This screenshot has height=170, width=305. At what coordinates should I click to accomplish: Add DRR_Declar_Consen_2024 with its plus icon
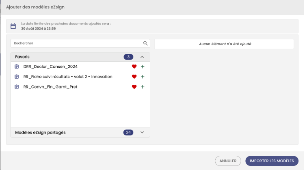click(x=143, y=67)
